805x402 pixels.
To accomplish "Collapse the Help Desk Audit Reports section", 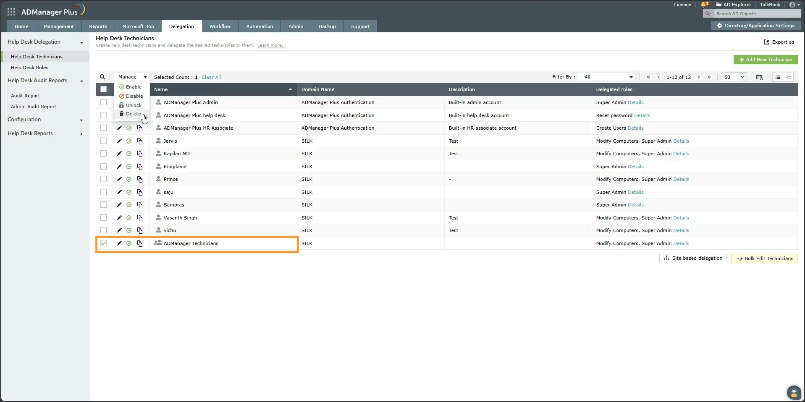I will [x=81, y=81].
